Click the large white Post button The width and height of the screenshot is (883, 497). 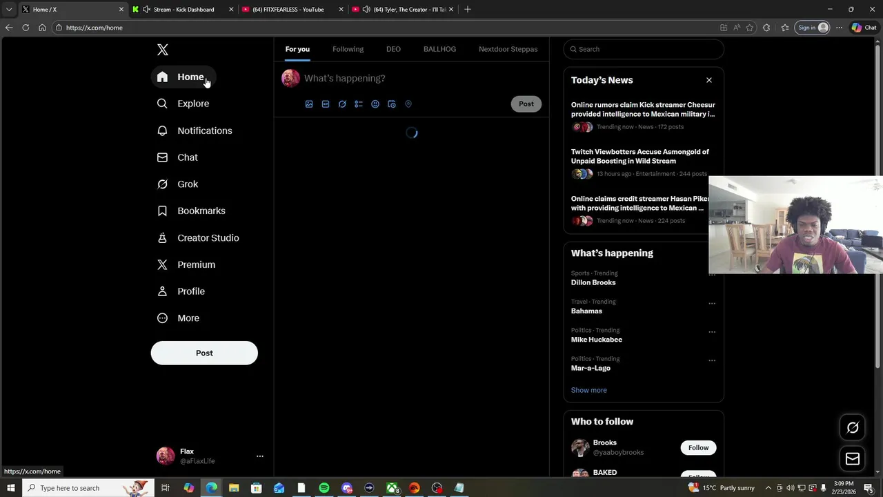coord(204,353)
